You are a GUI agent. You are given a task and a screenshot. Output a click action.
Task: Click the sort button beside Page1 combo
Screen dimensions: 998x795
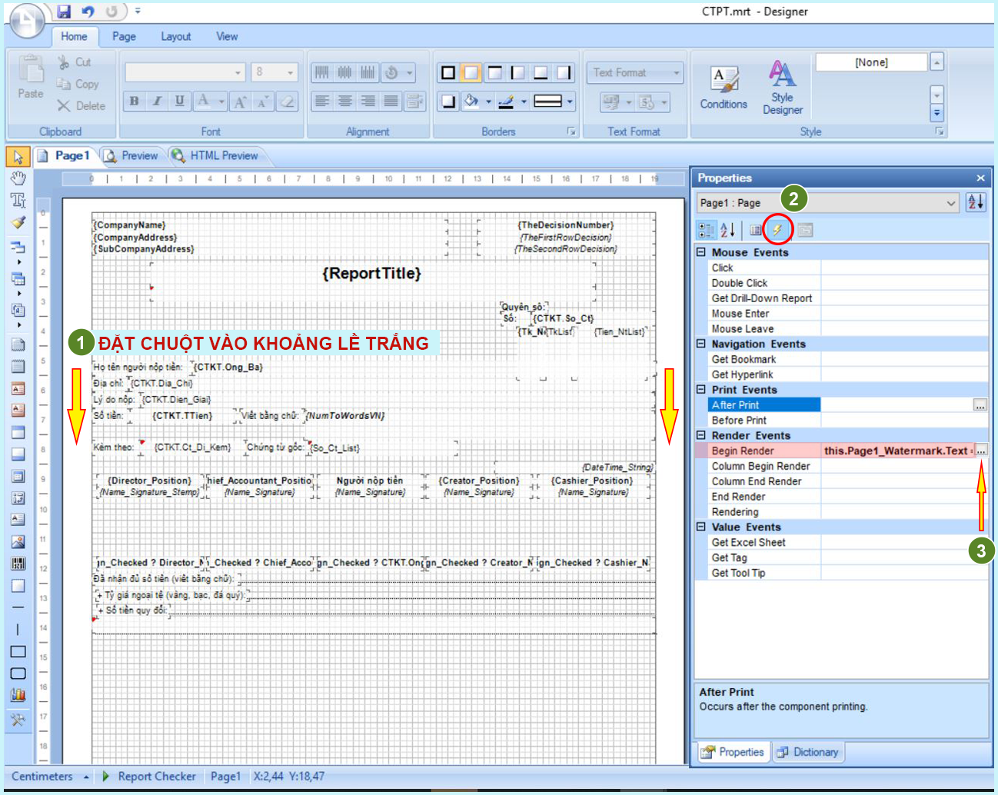point(976,202)
